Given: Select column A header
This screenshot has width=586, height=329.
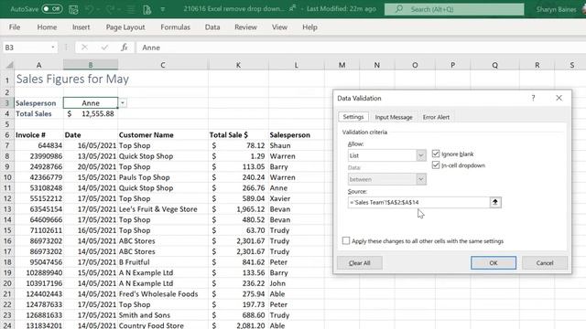Looking at the screenshot, I should 38,65.
